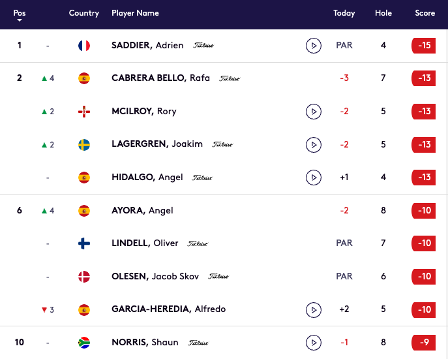Sort leaderboard by Score column
This screenshot has width=448, height=359.
tap(425, 13)
